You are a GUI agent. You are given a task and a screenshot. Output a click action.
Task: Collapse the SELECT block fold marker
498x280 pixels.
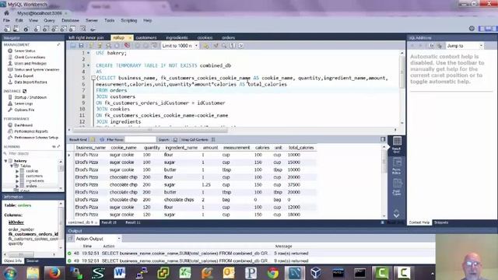click(93, 78)
